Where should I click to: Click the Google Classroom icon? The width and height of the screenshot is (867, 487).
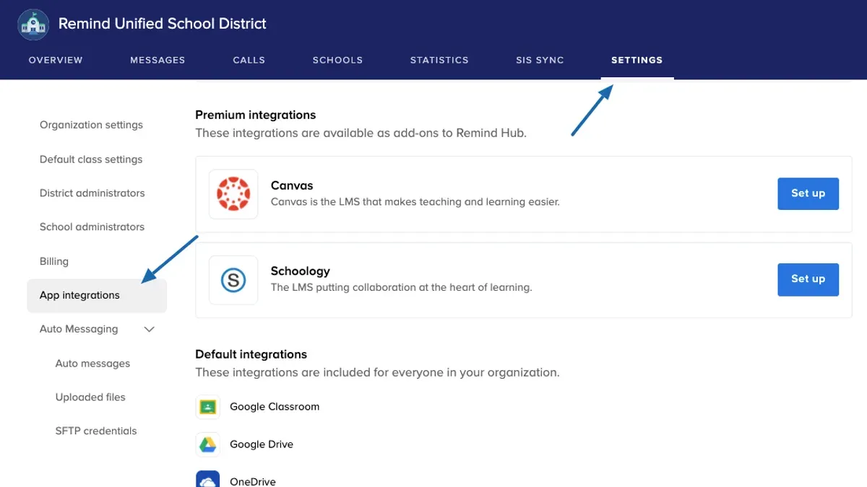tap(207, 407)
